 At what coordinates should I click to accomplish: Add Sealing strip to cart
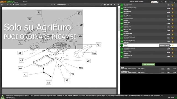click(173, 23)
